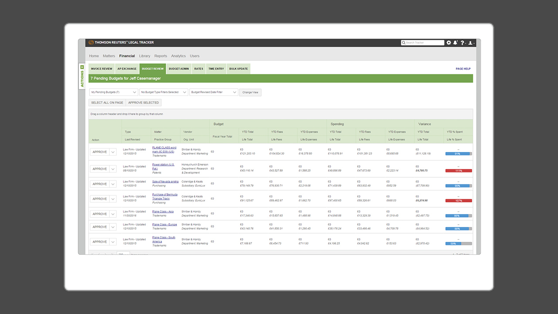Open the user profile icon menu

[471, 43]
